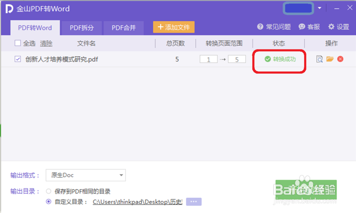This screenshot has height=213, width=356.
Task: Click the 操作 column header
Action: [x=331, y=43]
